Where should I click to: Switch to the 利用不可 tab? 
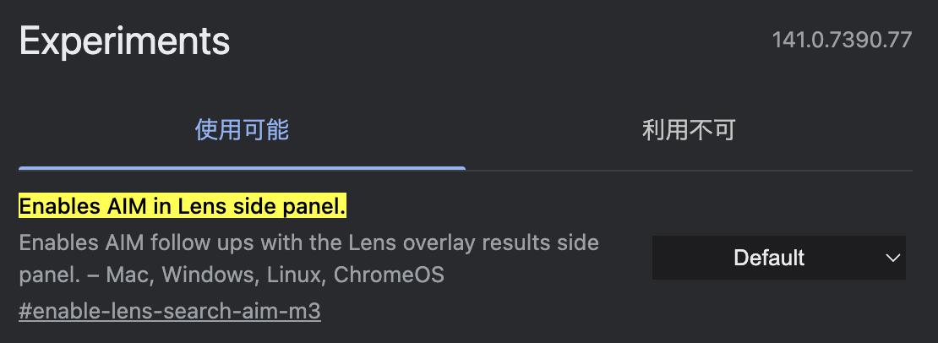[689, 130]
